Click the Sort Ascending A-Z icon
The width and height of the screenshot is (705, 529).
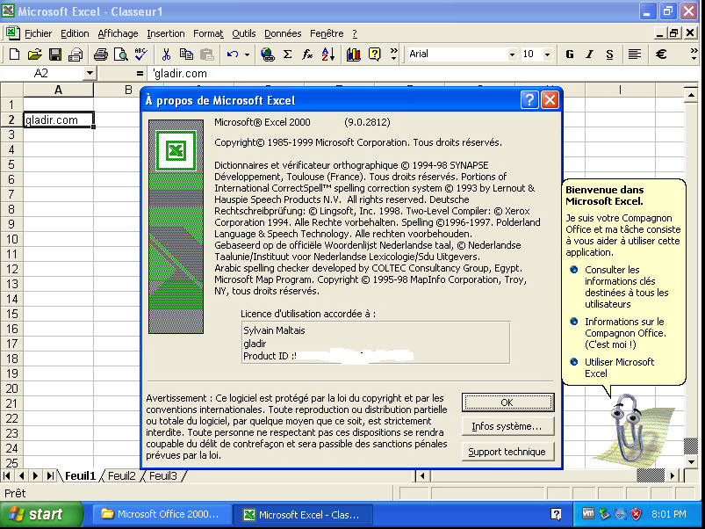(x=328, y=54)
